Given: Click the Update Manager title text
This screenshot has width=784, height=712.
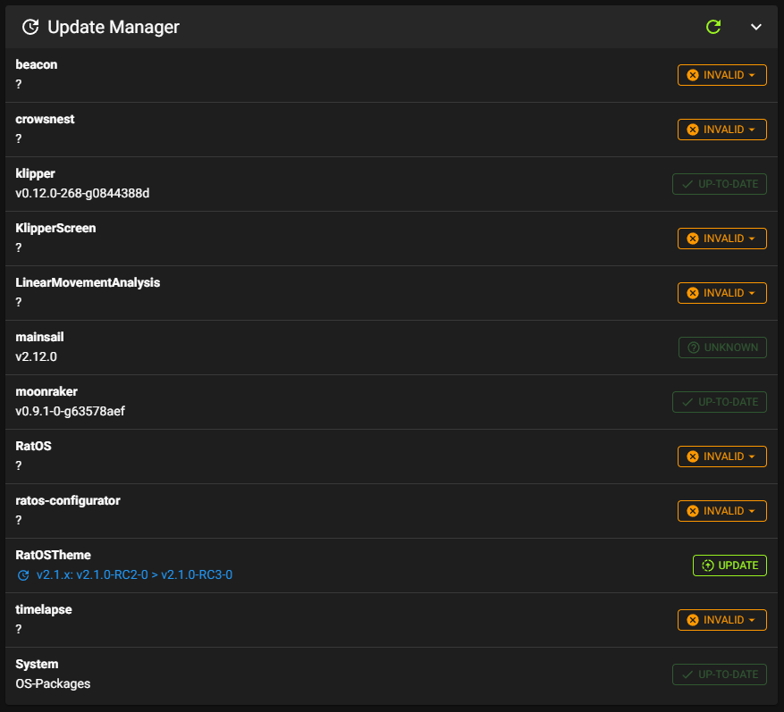Looking at the screenshot, I should [113, 28].
